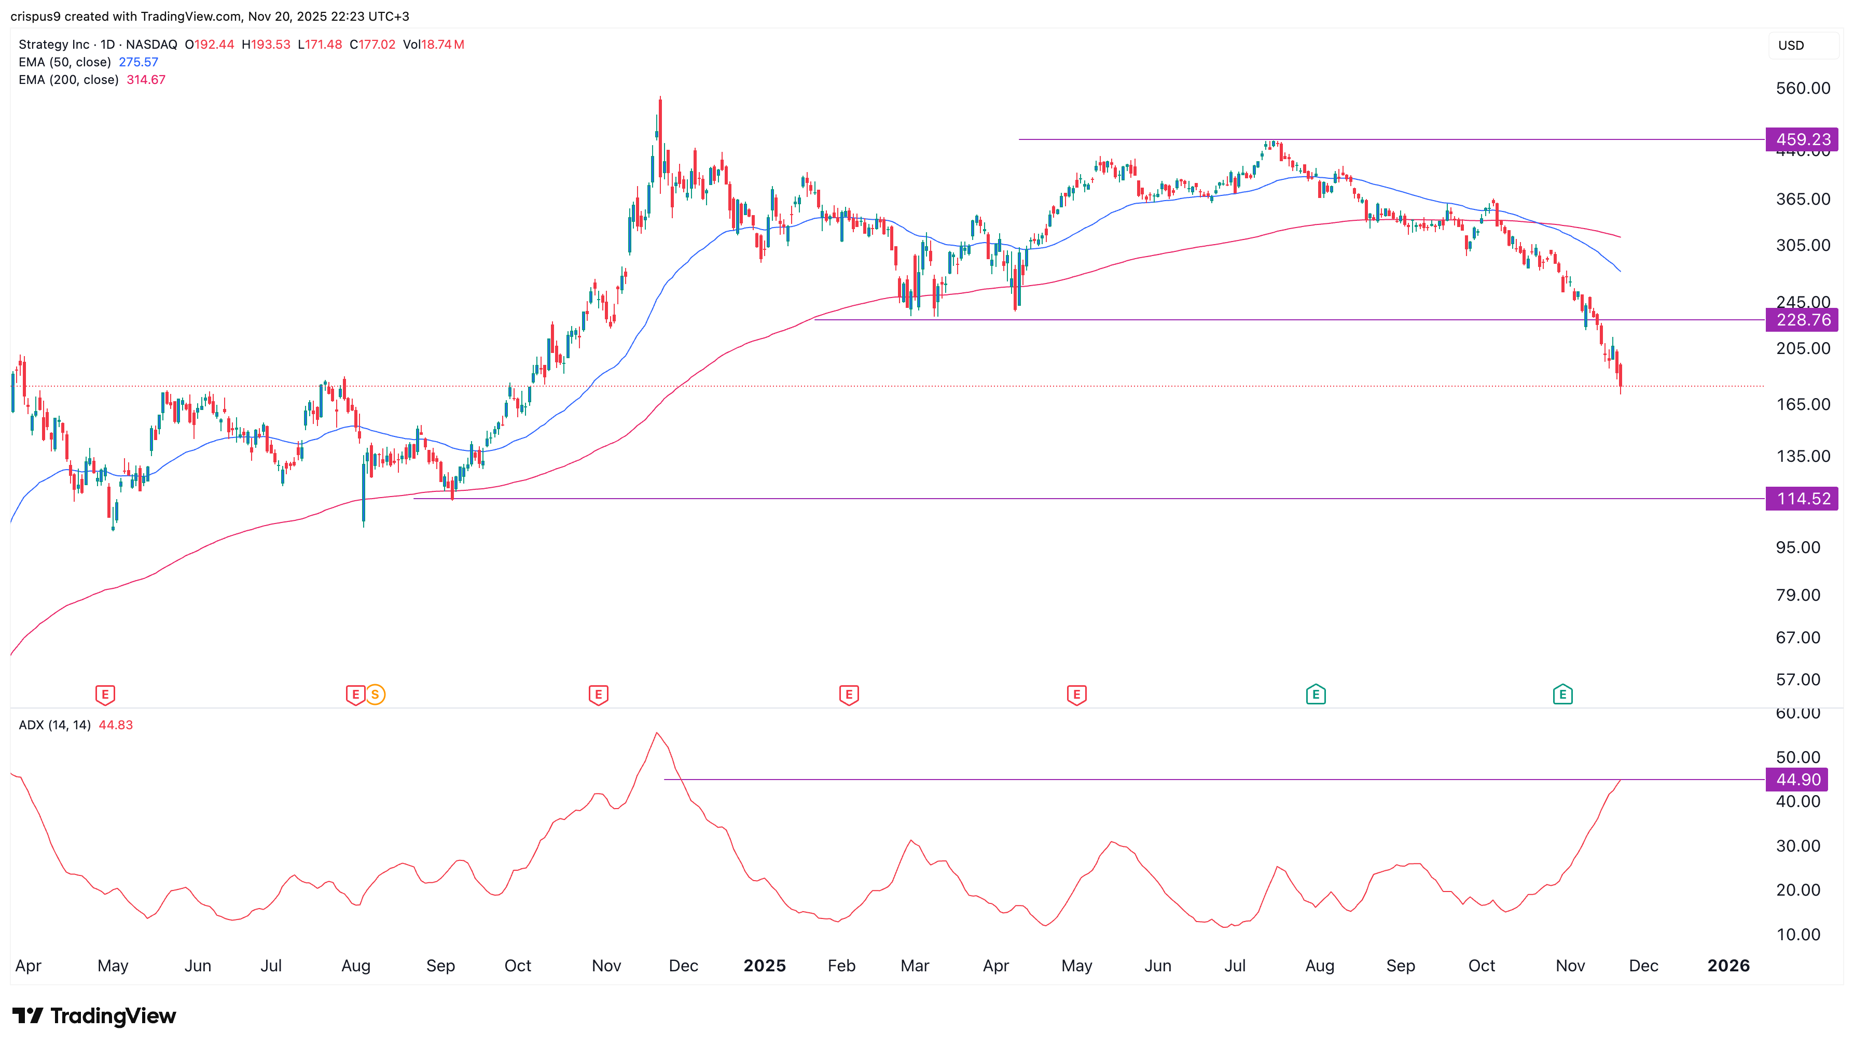This screenshot has width=1854, height=1047.
Task: Select the NASDAQ exchange label
Action: 151,44
